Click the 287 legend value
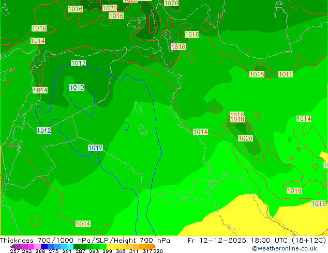Image resolution: width=328 pixels, height=253 pixels. tap(81, 251)
